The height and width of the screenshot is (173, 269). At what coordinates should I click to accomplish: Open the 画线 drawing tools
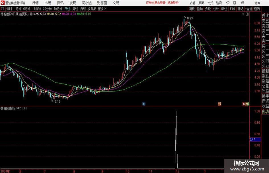coord(224,9)
